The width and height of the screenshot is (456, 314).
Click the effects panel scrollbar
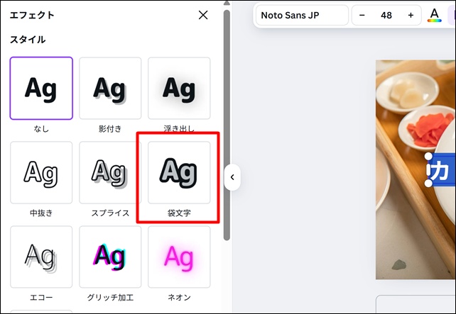click(227, 128)
